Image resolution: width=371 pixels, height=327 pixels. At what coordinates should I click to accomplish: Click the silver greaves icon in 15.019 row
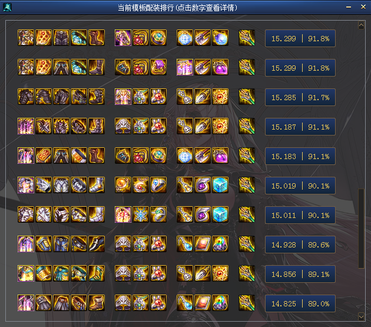97,185
